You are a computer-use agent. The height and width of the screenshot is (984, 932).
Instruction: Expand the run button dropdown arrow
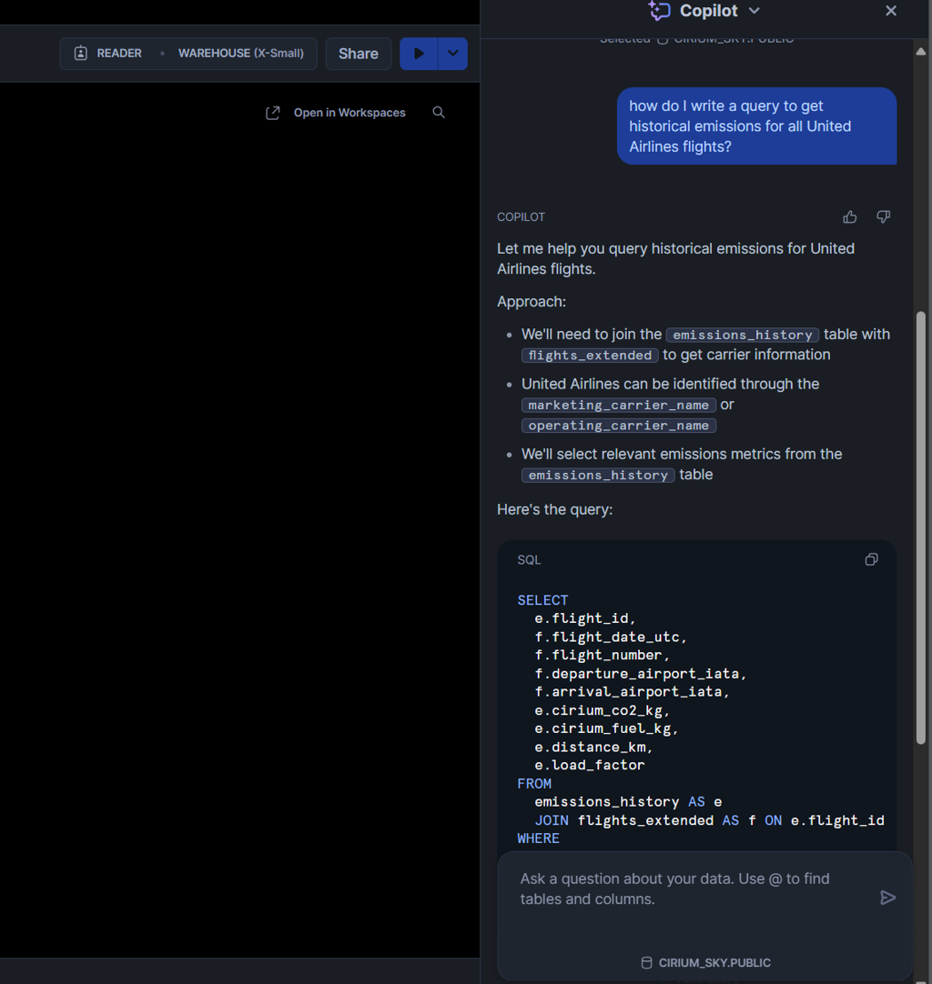(452, 54)
